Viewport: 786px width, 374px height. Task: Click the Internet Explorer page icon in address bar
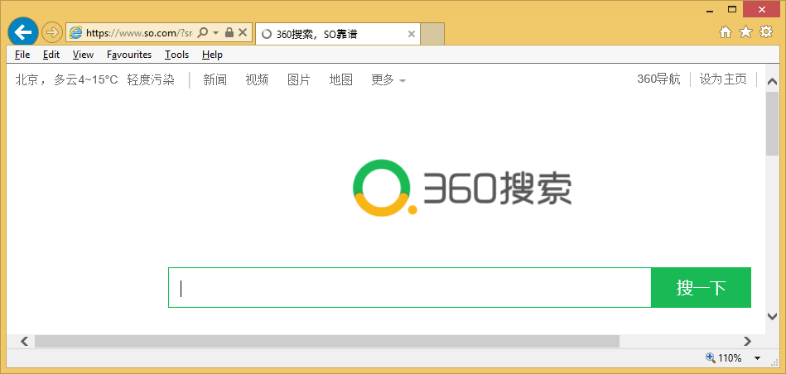tap(75, 33)
